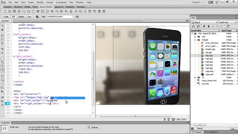This screenshot has height=134, width=238.
Task: Open the File Management arrows menu
Action: [x=77, y=17]
